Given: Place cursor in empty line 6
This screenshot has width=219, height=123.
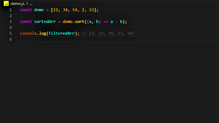Looking at the screenshot, I should click(x=119, y=39).
